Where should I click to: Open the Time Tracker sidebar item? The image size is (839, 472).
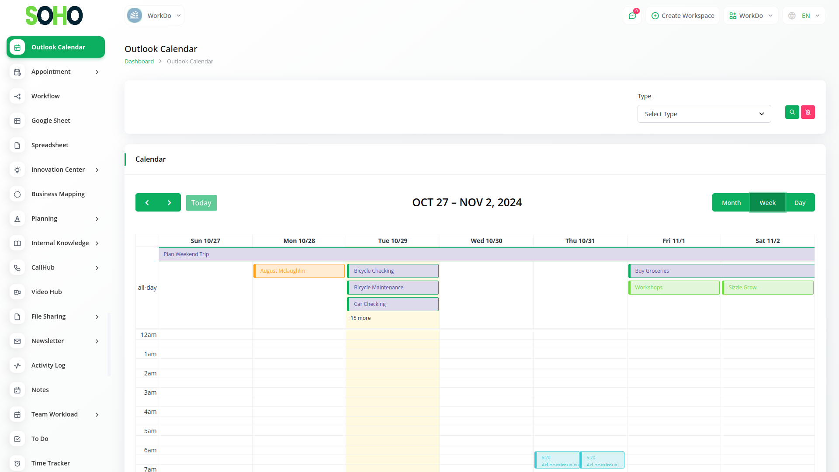click(x=50, y=463)
